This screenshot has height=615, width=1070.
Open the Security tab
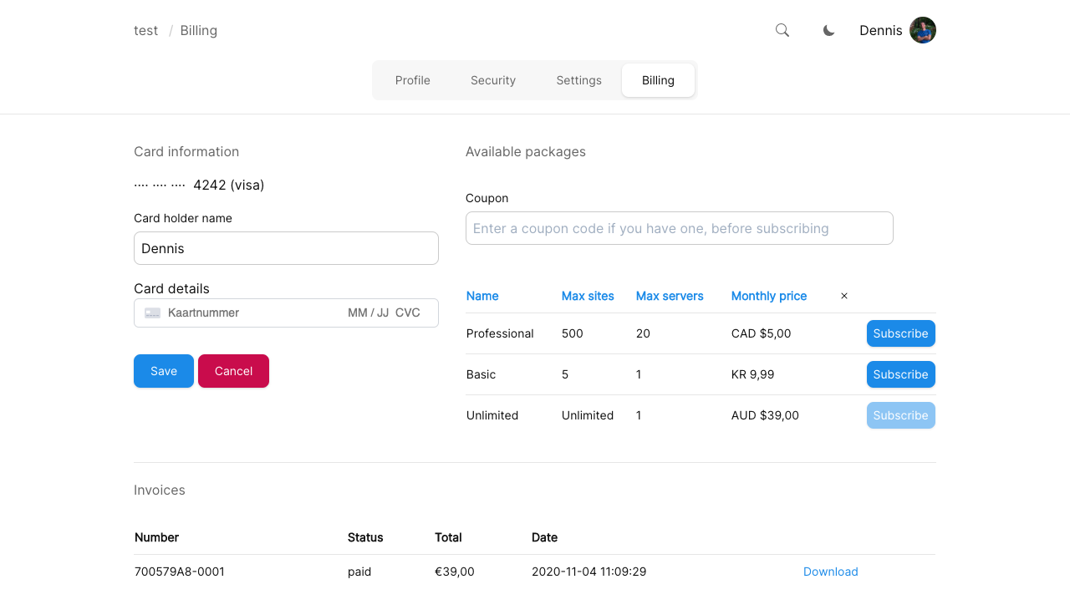tap(493, 80)
